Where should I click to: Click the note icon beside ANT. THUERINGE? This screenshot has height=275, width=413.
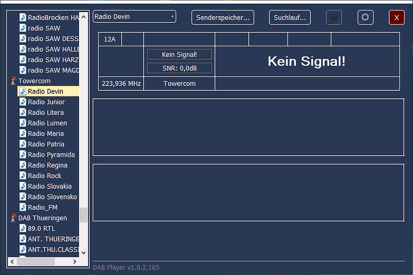[23, 239]
